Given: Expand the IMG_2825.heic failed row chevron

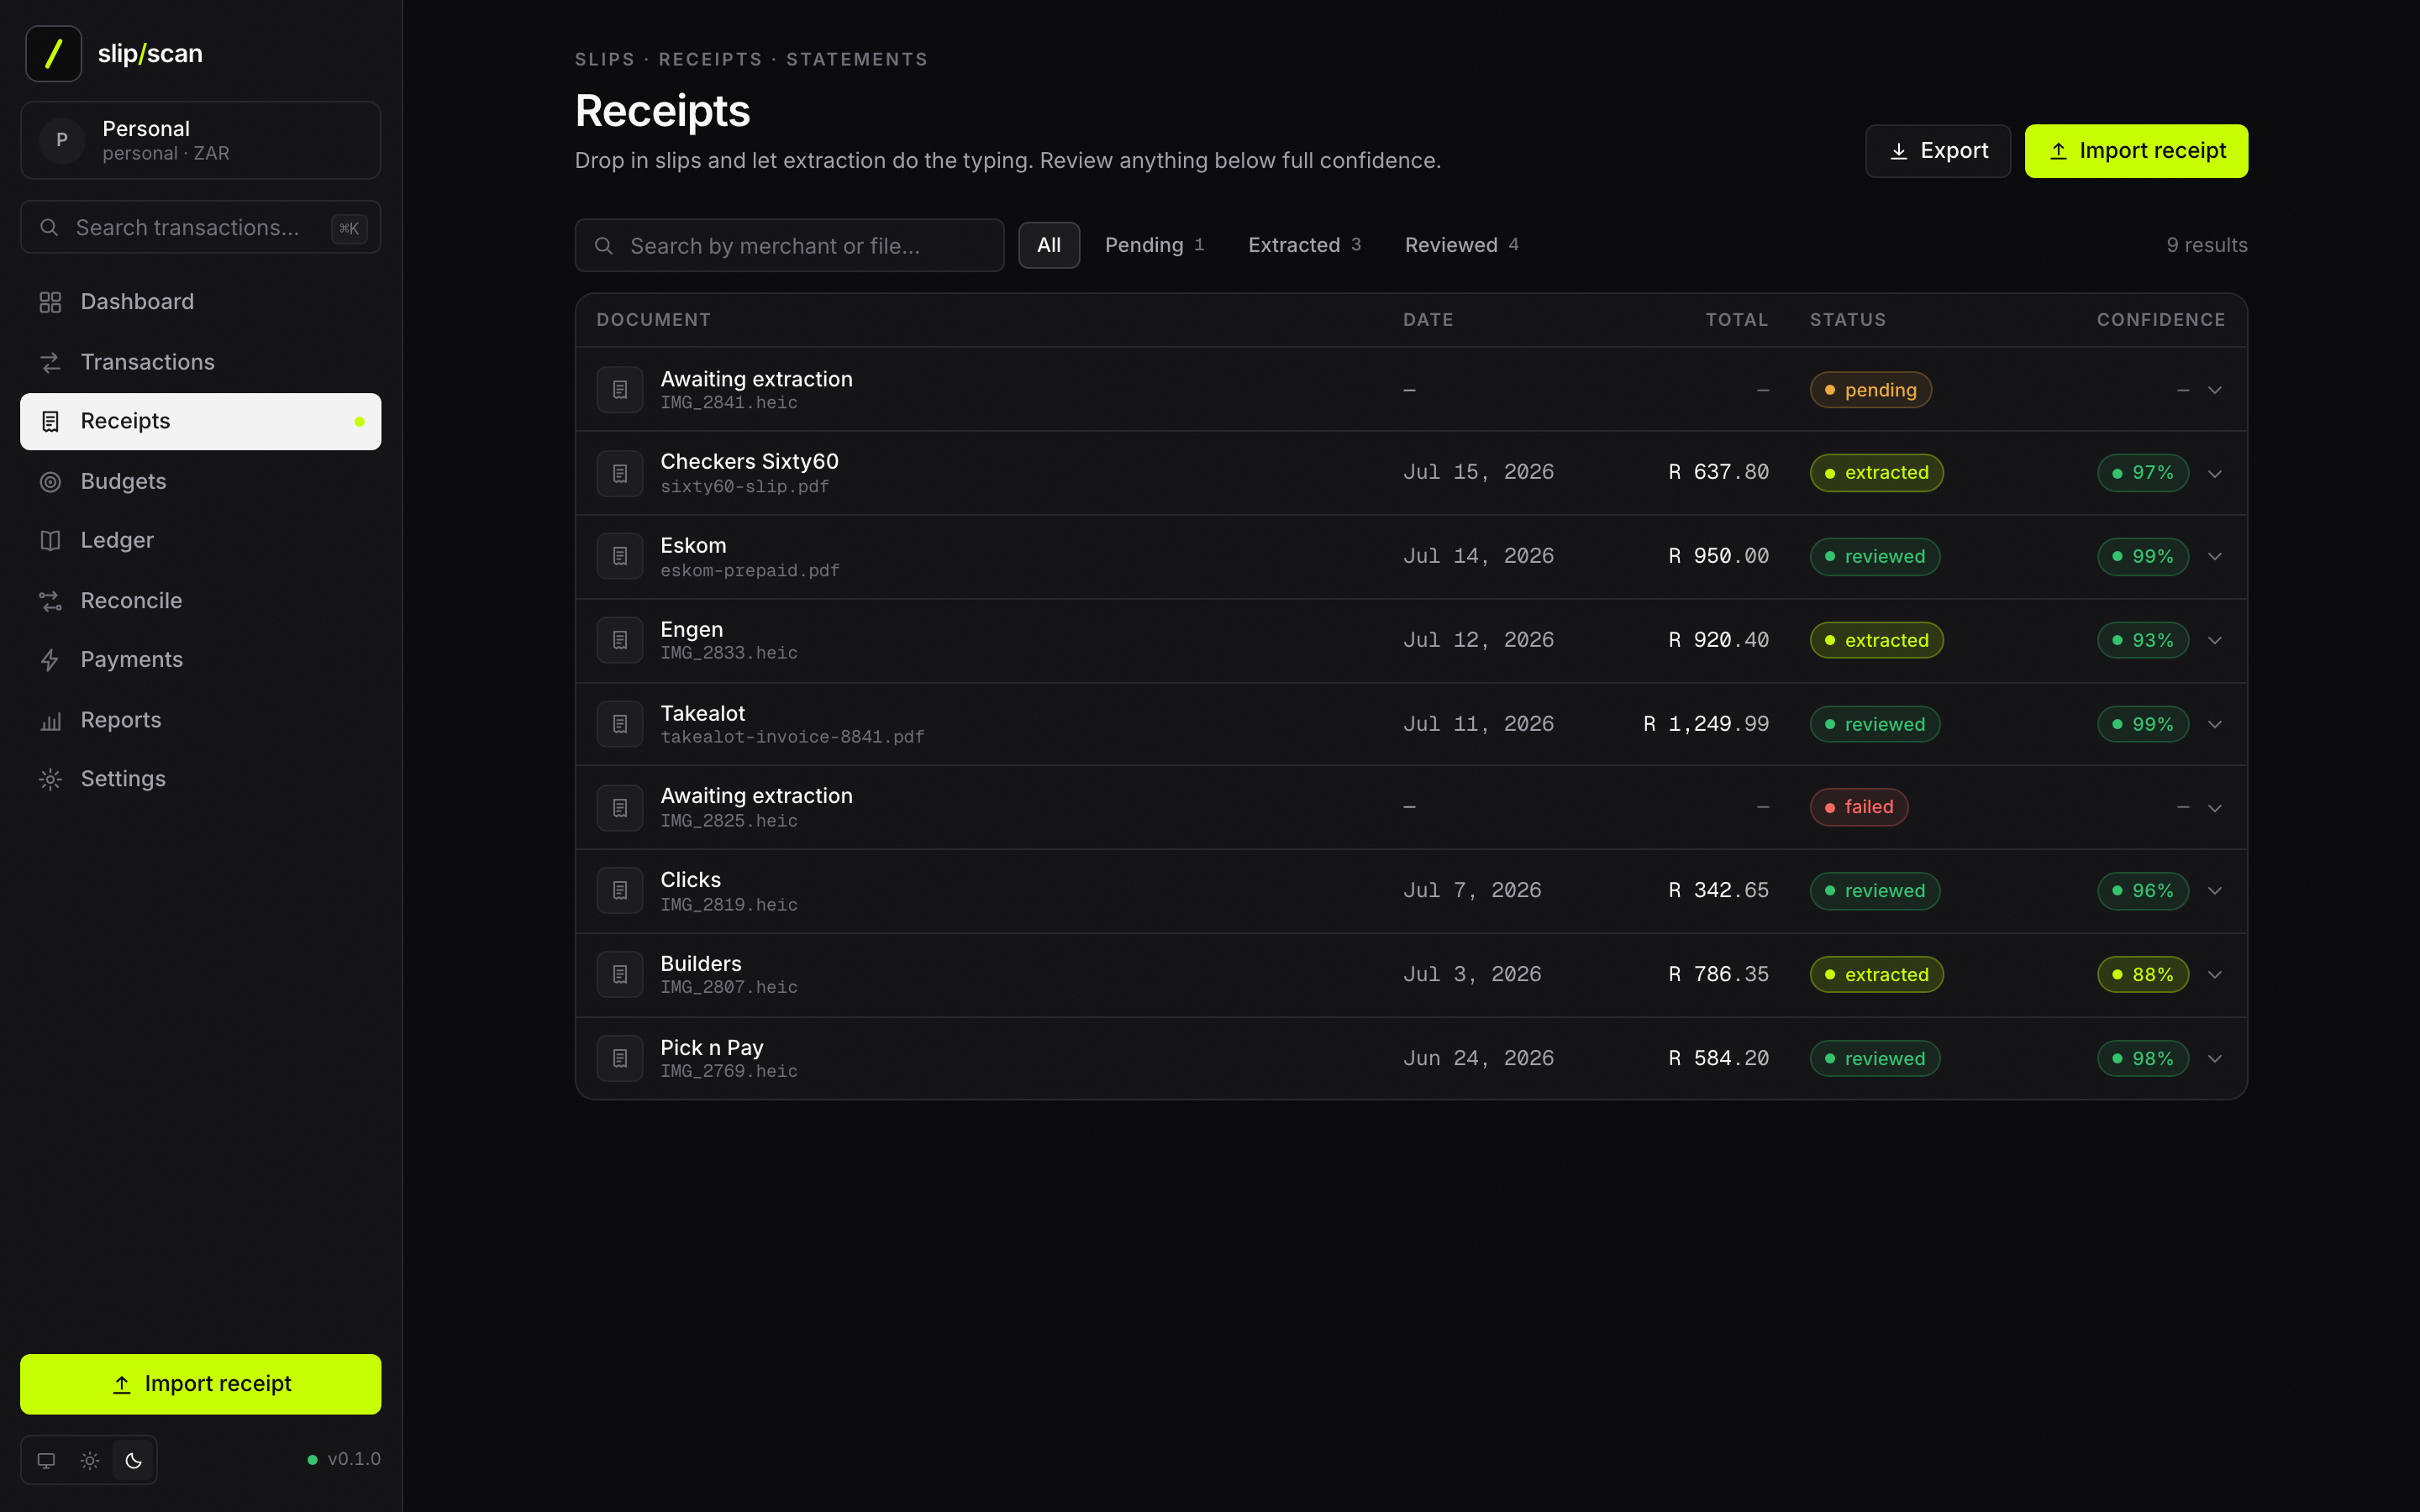Looking at the screenshot, I should pos(2214,807).
